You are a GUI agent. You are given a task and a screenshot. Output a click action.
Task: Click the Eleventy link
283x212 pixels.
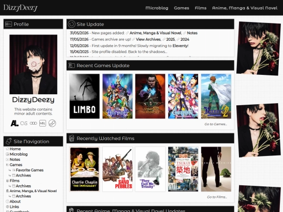pos(180,46)
